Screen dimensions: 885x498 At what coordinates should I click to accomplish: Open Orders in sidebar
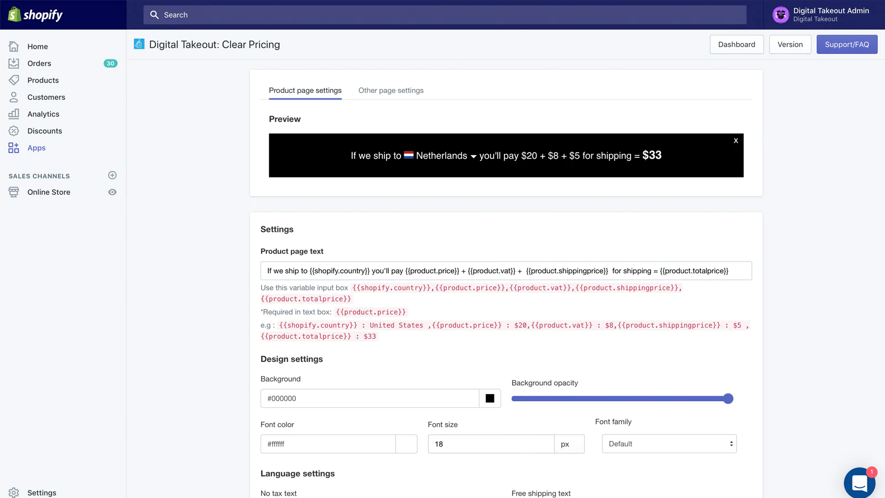point(39,63)
